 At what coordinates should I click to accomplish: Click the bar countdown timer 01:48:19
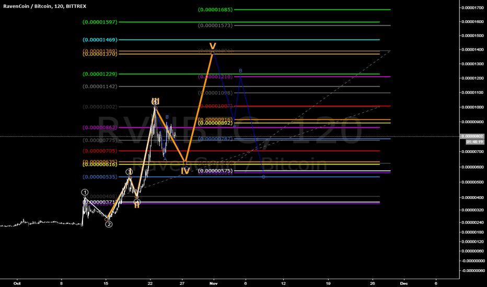[x=475, y=142]
